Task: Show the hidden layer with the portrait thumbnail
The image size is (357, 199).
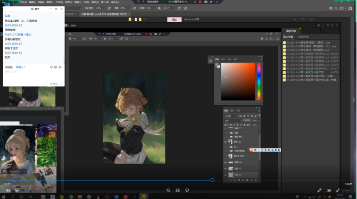Action: pyautogui.click(x=226, y=156)
